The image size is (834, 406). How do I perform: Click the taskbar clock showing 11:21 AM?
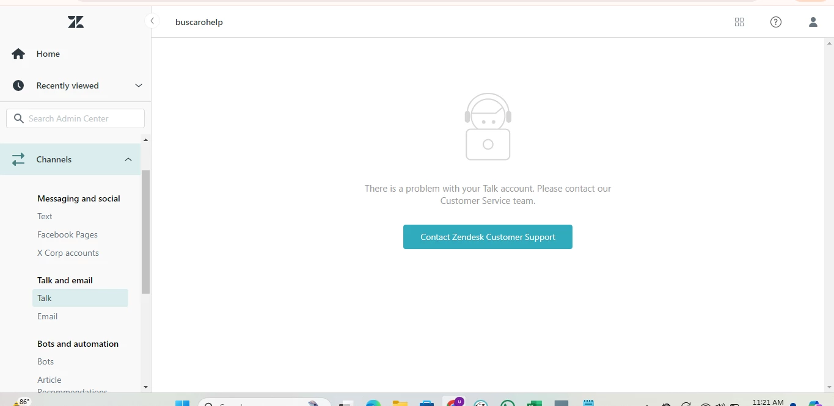tap(768, 402)
